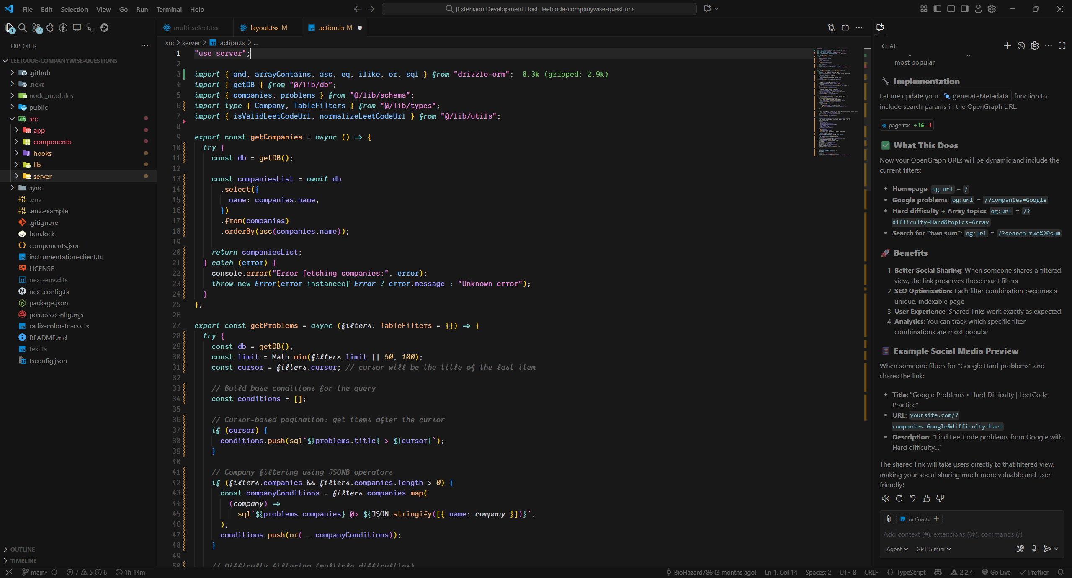The height and width of the screenshot is (578, 1072).
Task: Click the thumbs up feedback icon
Action: (926, 498)
